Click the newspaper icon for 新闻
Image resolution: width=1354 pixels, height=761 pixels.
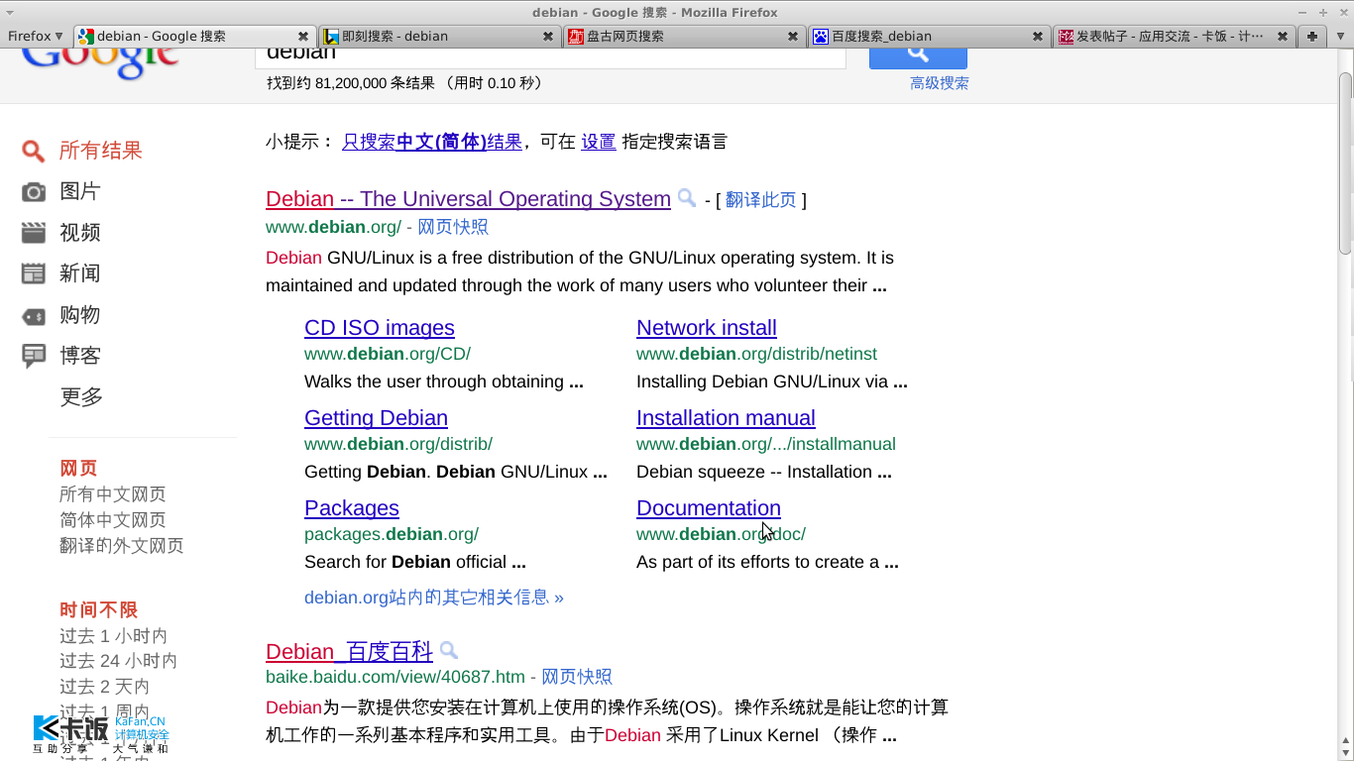pyautogui.click(x=34, y=273)
